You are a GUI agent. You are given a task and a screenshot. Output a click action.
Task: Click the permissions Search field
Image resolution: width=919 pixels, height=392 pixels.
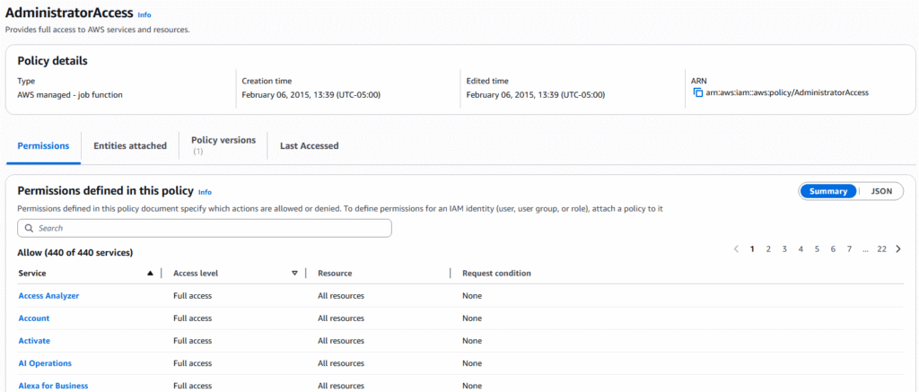pyautogui.click(x=205, y=228)
